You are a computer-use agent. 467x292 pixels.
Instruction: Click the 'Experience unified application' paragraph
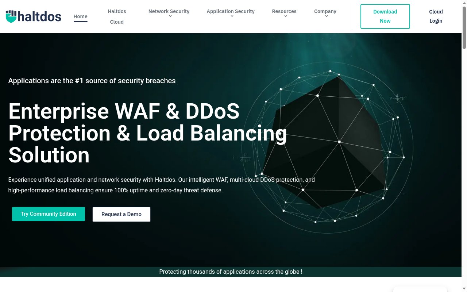[161, 185]
